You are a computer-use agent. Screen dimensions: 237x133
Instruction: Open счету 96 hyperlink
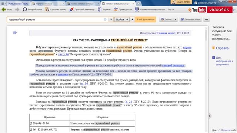point(63,54)
